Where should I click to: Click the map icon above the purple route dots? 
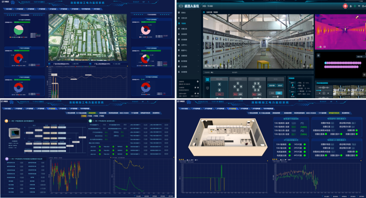pyautogui.click(x=318, y=55)
